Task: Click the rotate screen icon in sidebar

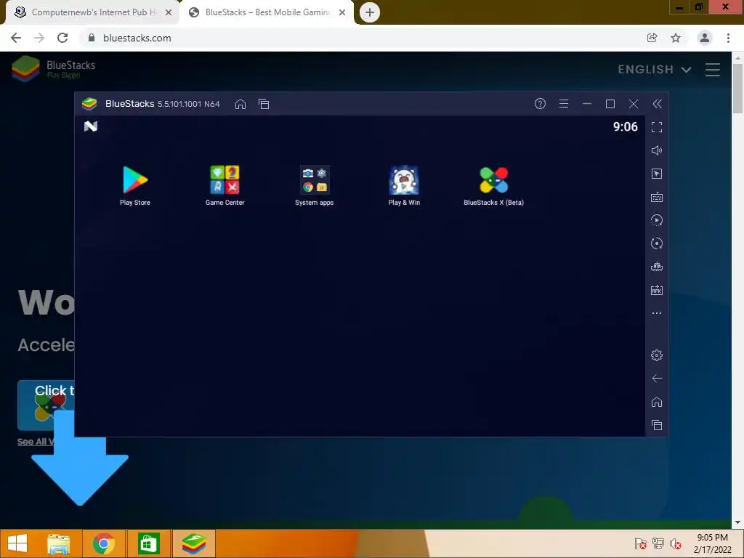Action: [657, 243]
